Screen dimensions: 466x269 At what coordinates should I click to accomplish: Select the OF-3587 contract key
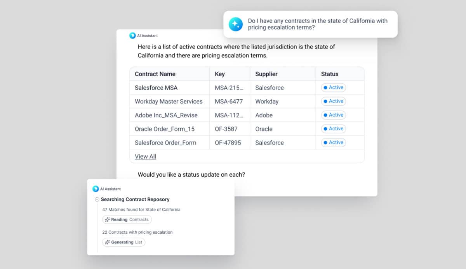226,129
